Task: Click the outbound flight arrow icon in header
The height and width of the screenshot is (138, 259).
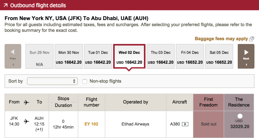Action: [5, 5]
